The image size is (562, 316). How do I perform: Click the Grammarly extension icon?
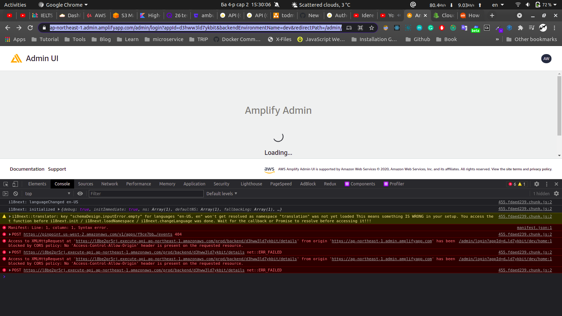[431, 28]
